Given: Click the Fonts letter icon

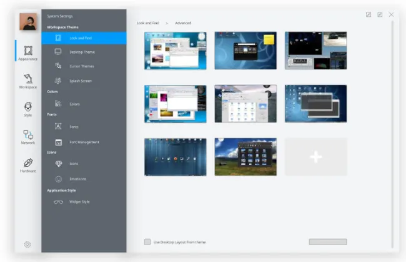Looking at the screenshot, I should click(x=58, y=126).
